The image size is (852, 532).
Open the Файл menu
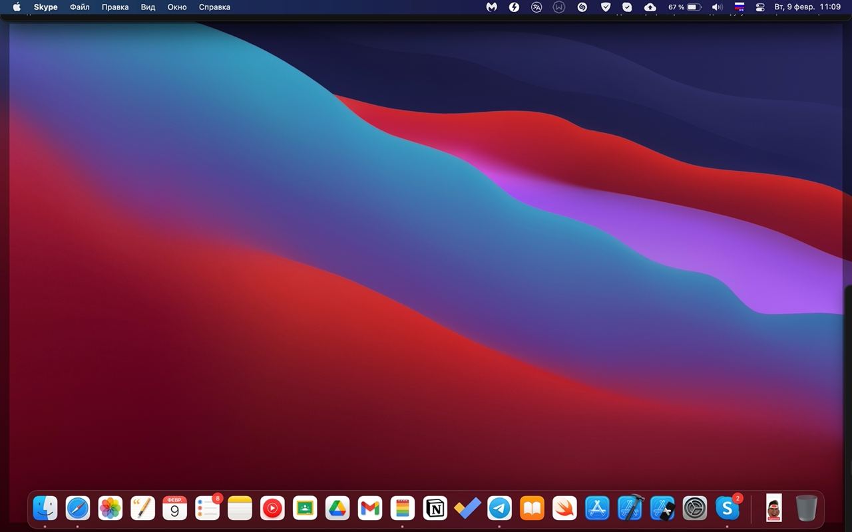point(80,7)
